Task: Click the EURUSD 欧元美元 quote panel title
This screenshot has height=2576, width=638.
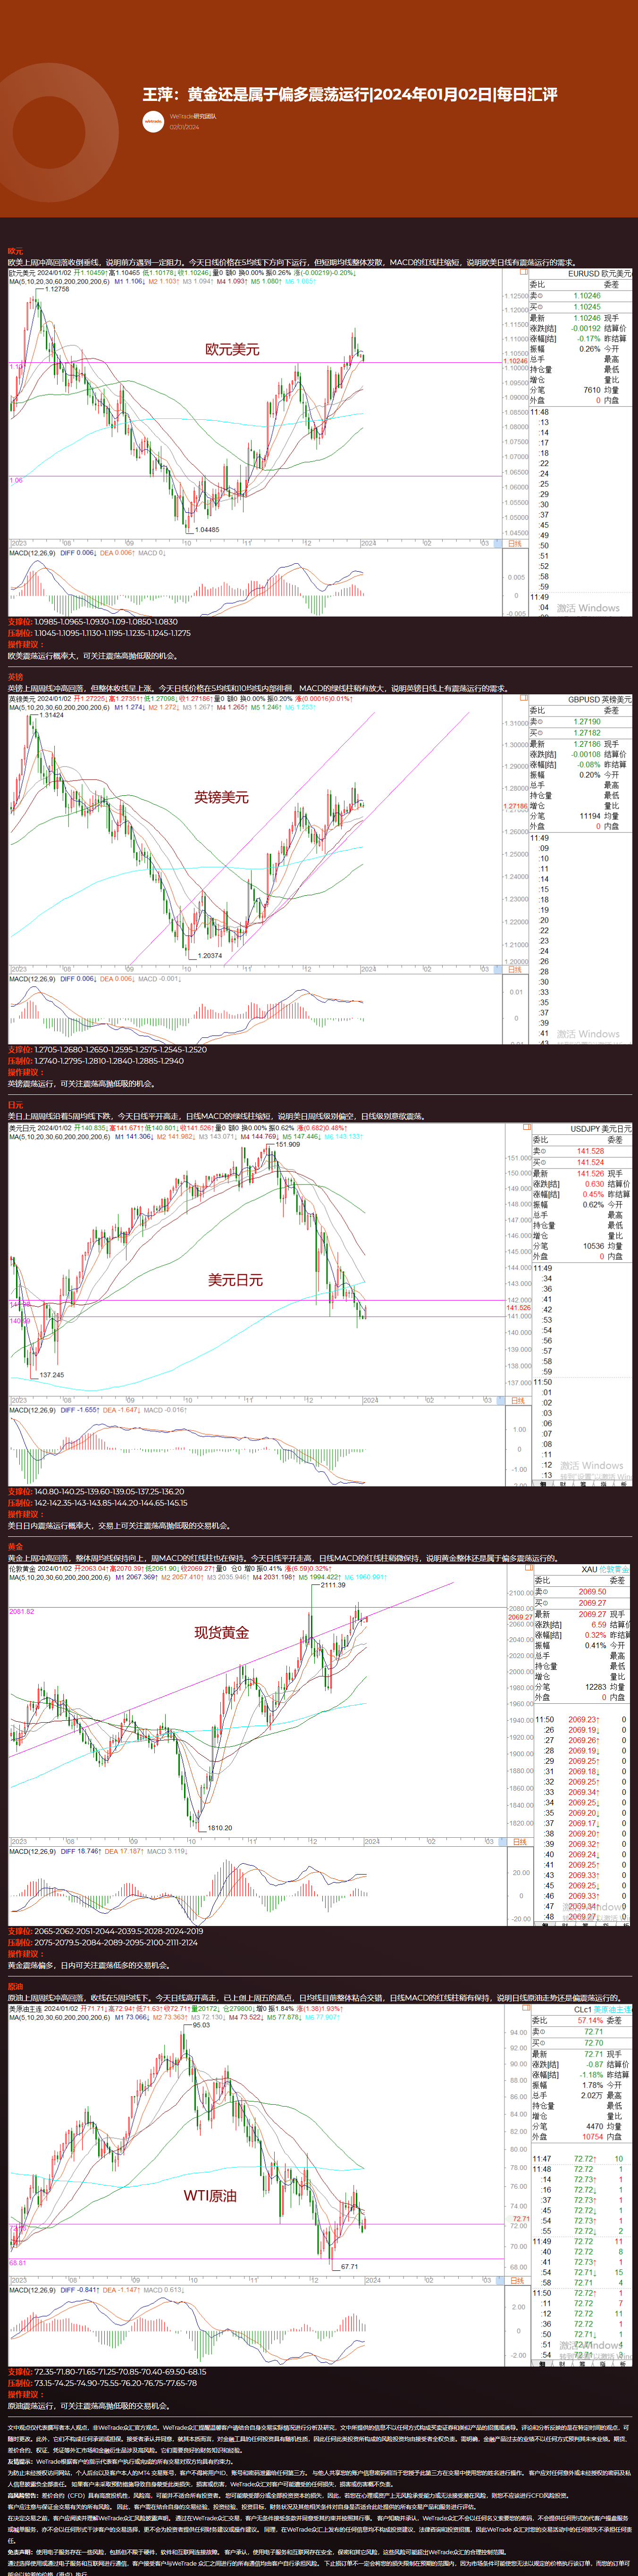Action: pos(599,273)
